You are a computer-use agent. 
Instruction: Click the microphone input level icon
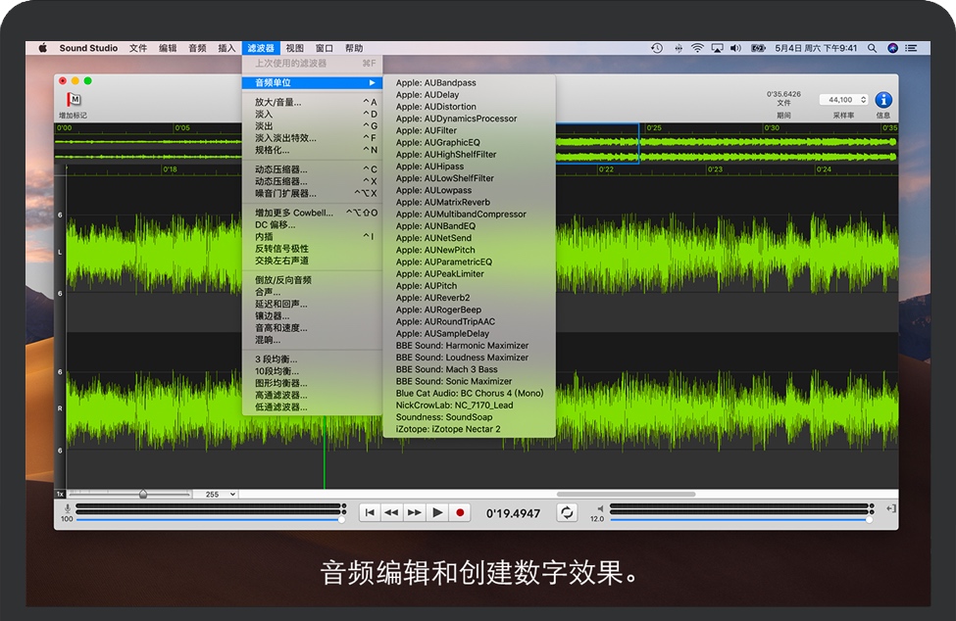[x=67, y=508]
